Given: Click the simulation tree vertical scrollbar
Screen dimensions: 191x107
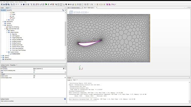Looking at the screenshot, I should 65,34.
